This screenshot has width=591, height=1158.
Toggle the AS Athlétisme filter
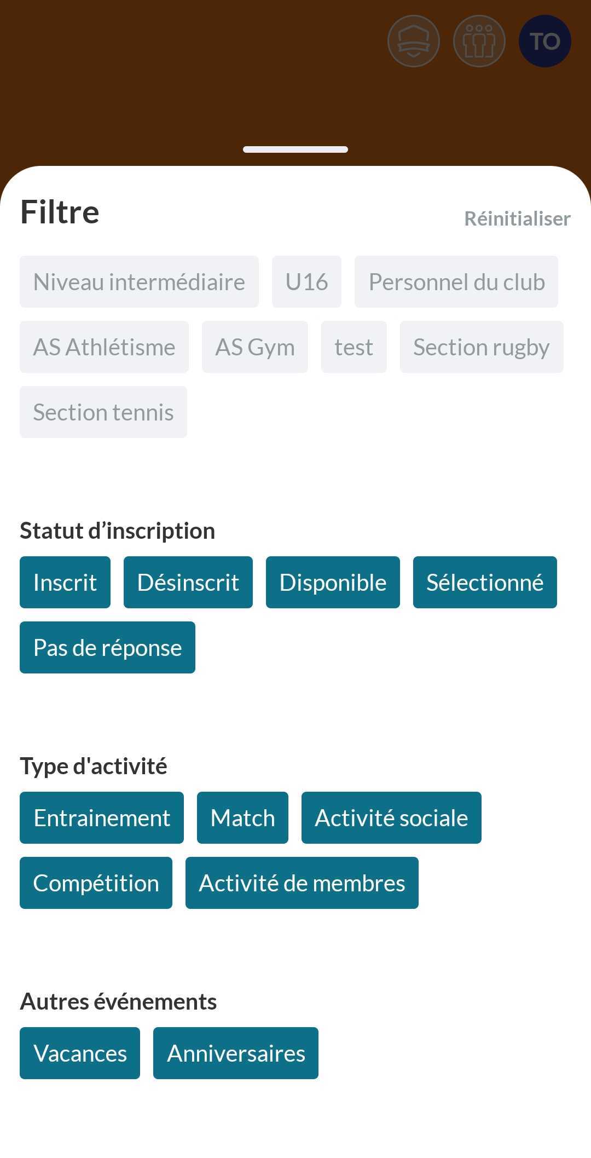104,347
